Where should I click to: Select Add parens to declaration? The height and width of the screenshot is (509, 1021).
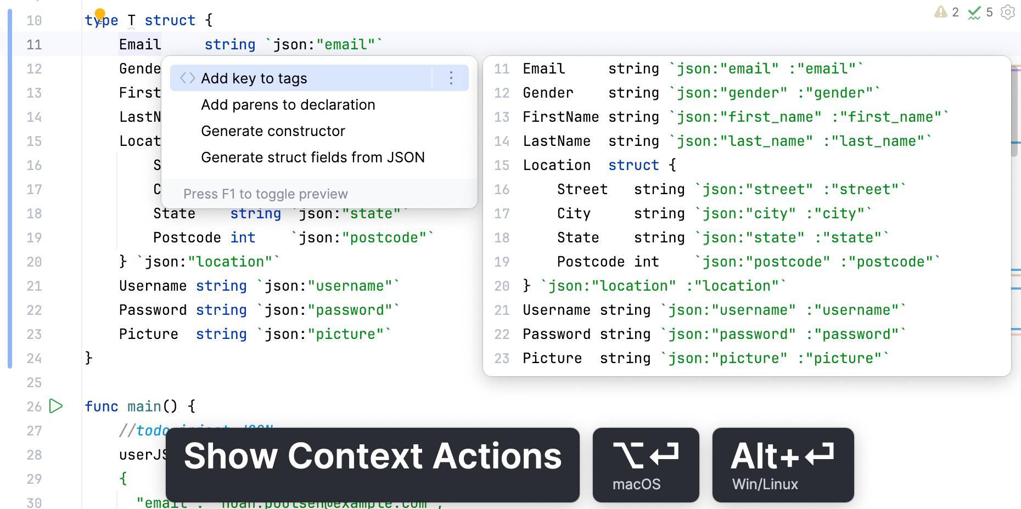(288, 104)
